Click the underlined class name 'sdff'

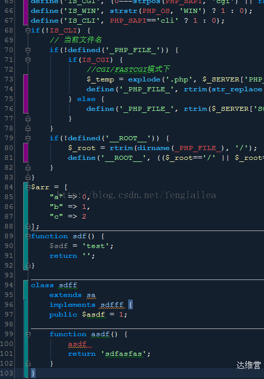tap(68, 286)
